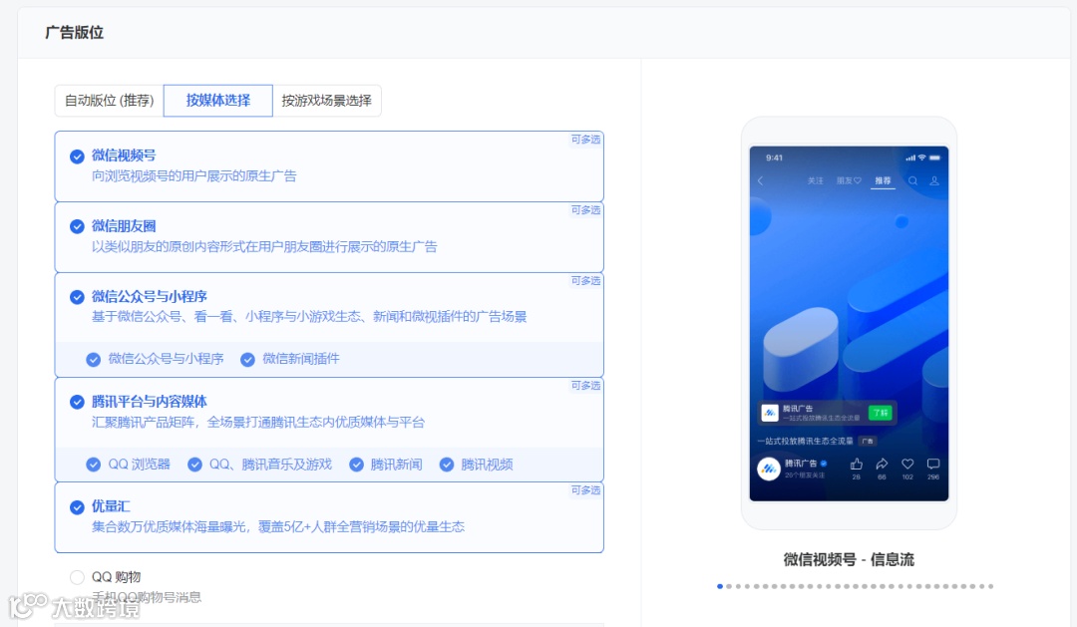Uncheck the 优量汇 placement
Image resolution: width=1077 pixels, height=627 pixels.
(x=77, y=507)
